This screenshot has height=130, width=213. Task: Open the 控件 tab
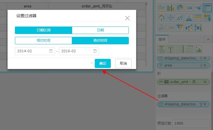(162, 39)
